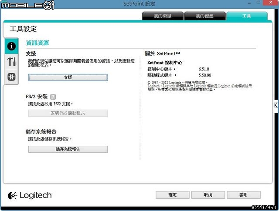Click the 關於 SetPoint™ heading
The width and height of the screenshot is (279, 211).
coord(163,54)
